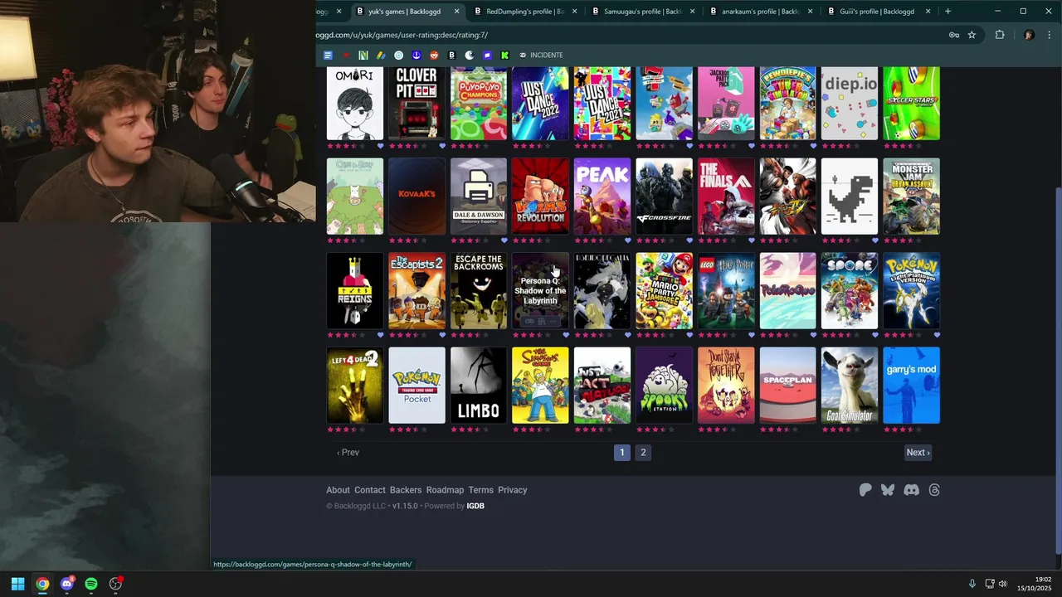
Task: Open the Contact footer link
Action: pos(370,490)
